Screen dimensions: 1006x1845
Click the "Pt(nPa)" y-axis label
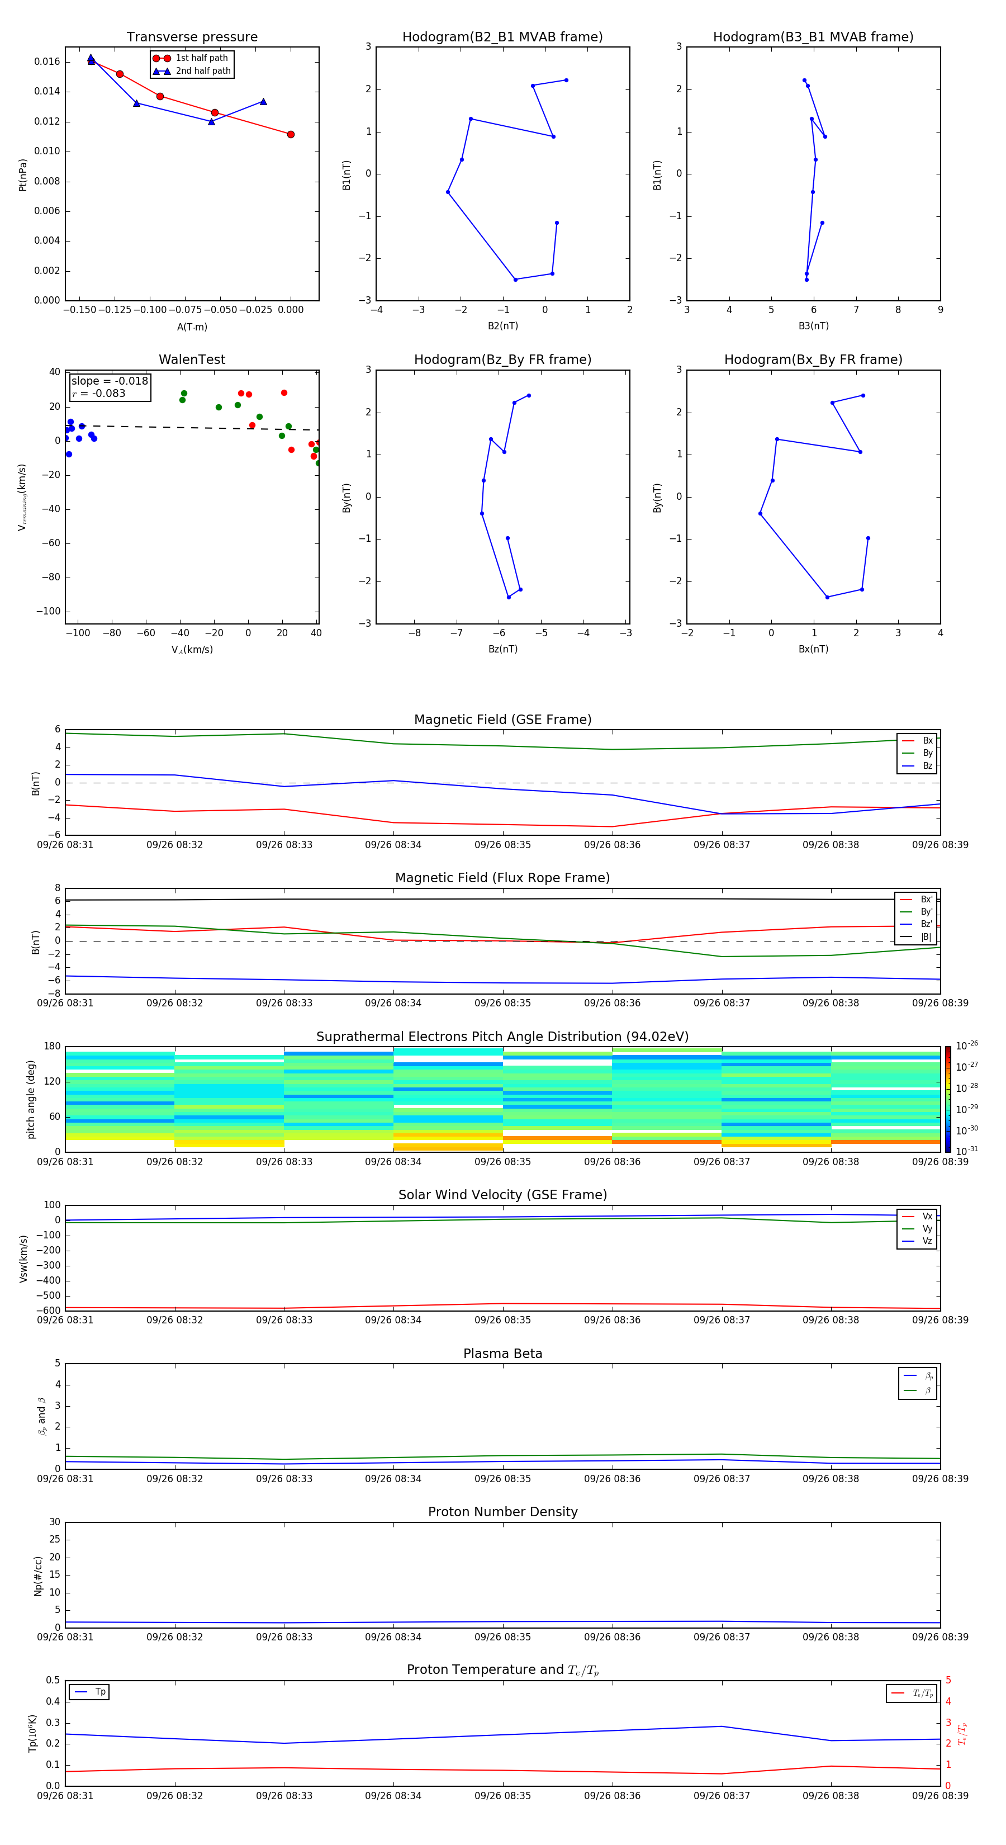(x=22, y=175)
